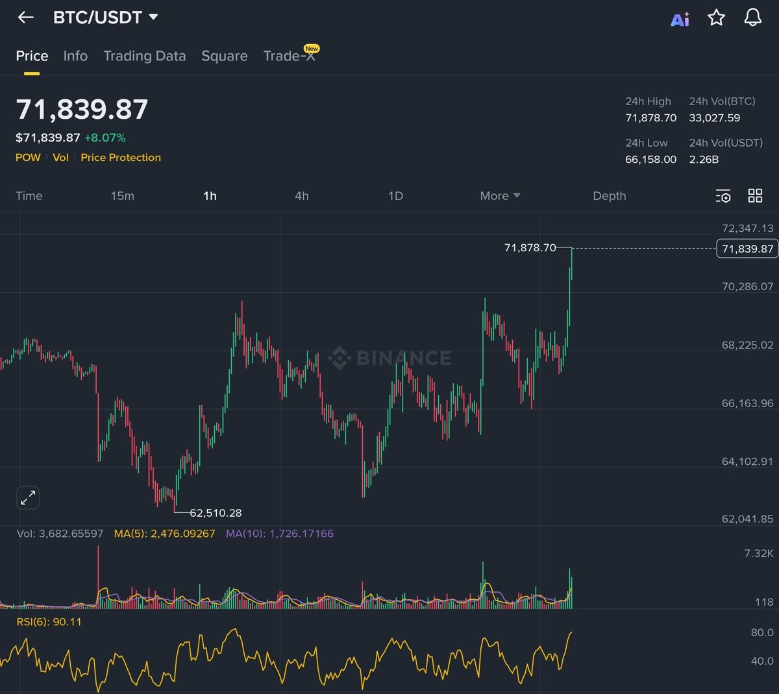Tap the POW tag
Screen dimensions: 779x694
click(28, 157)
